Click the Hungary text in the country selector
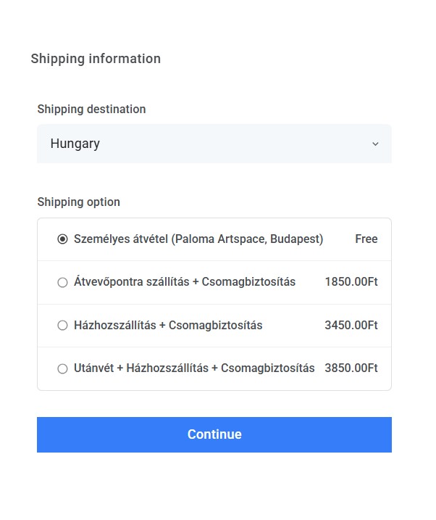436x520 pixels. coord(75,144)
